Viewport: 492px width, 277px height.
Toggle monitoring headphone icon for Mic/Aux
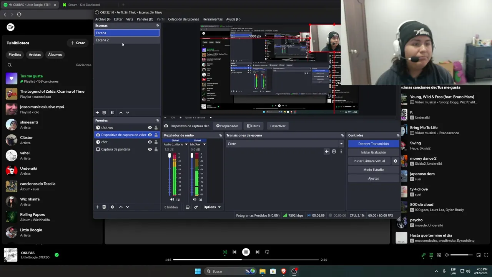(200, 199)
